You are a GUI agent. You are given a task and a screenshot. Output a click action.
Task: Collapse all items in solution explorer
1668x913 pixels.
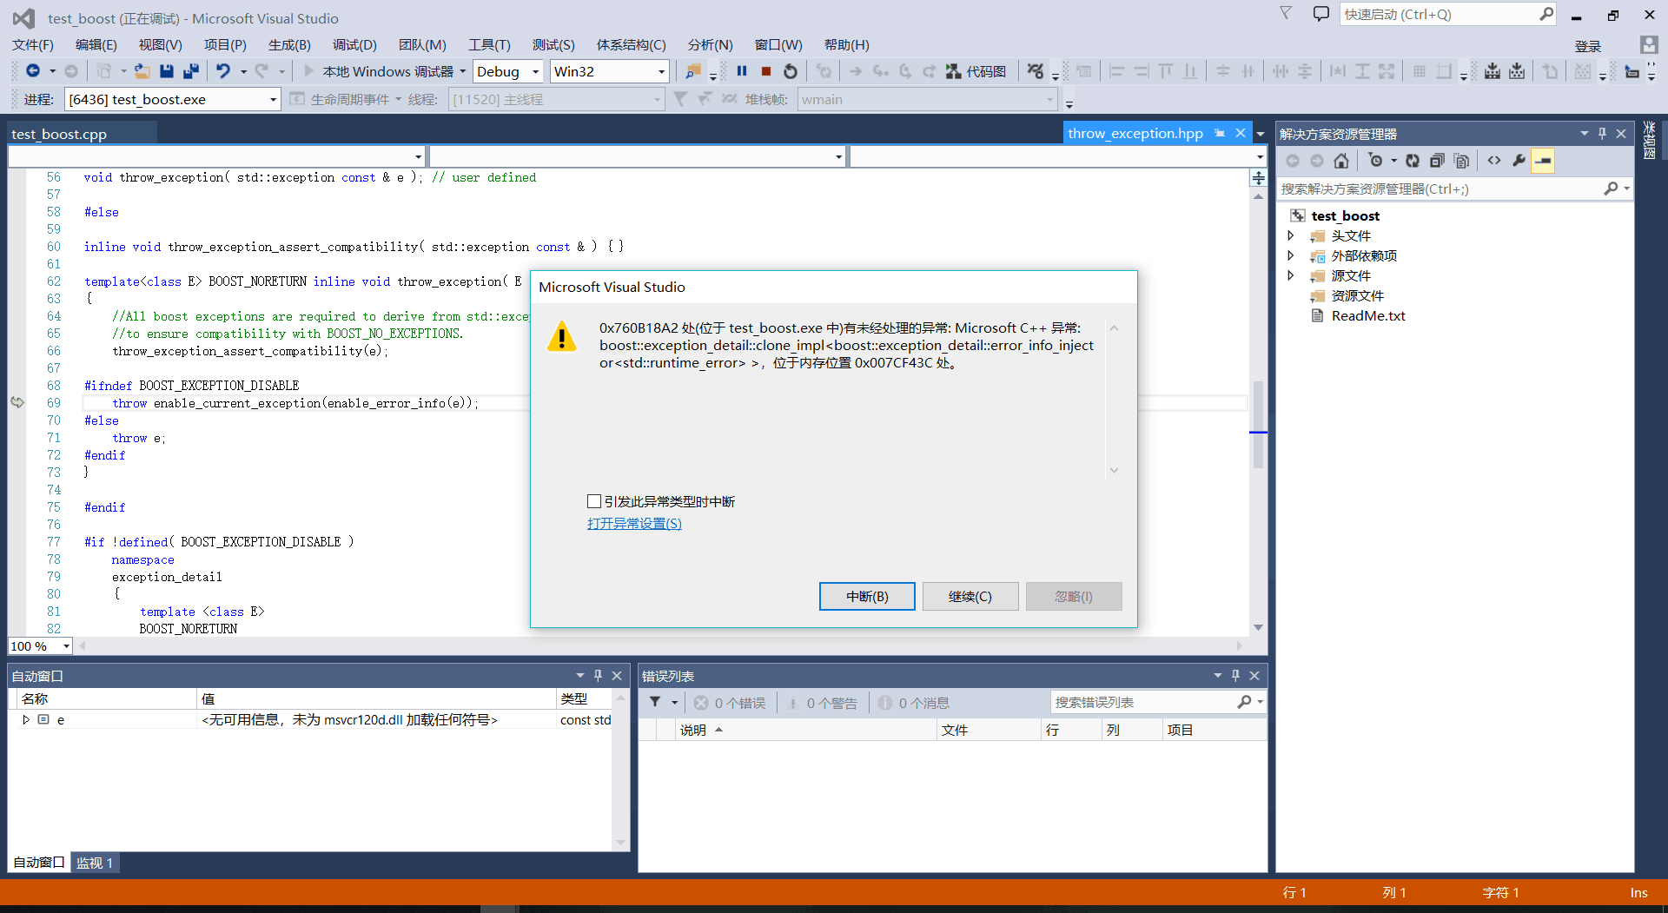(x=1437, y=161)
